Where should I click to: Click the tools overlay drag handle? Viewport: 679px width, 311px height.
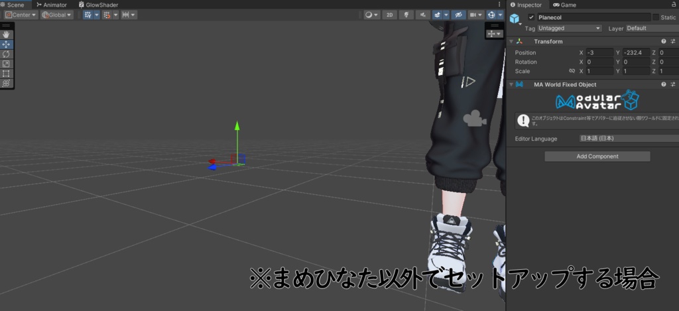[6, 26]
